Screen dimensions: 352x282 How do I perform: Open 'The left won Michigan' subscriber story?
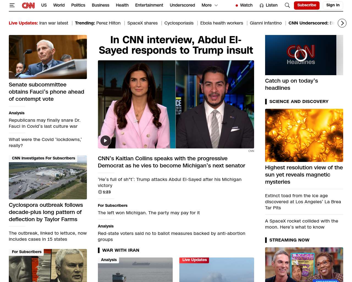(149, 213)
